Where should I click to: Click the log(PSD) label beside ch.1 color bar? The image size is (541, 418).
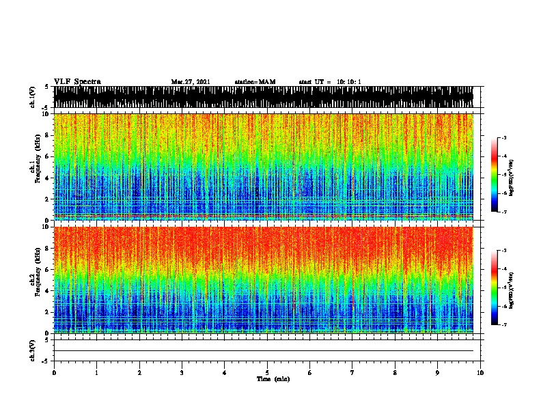coord(511,178)
